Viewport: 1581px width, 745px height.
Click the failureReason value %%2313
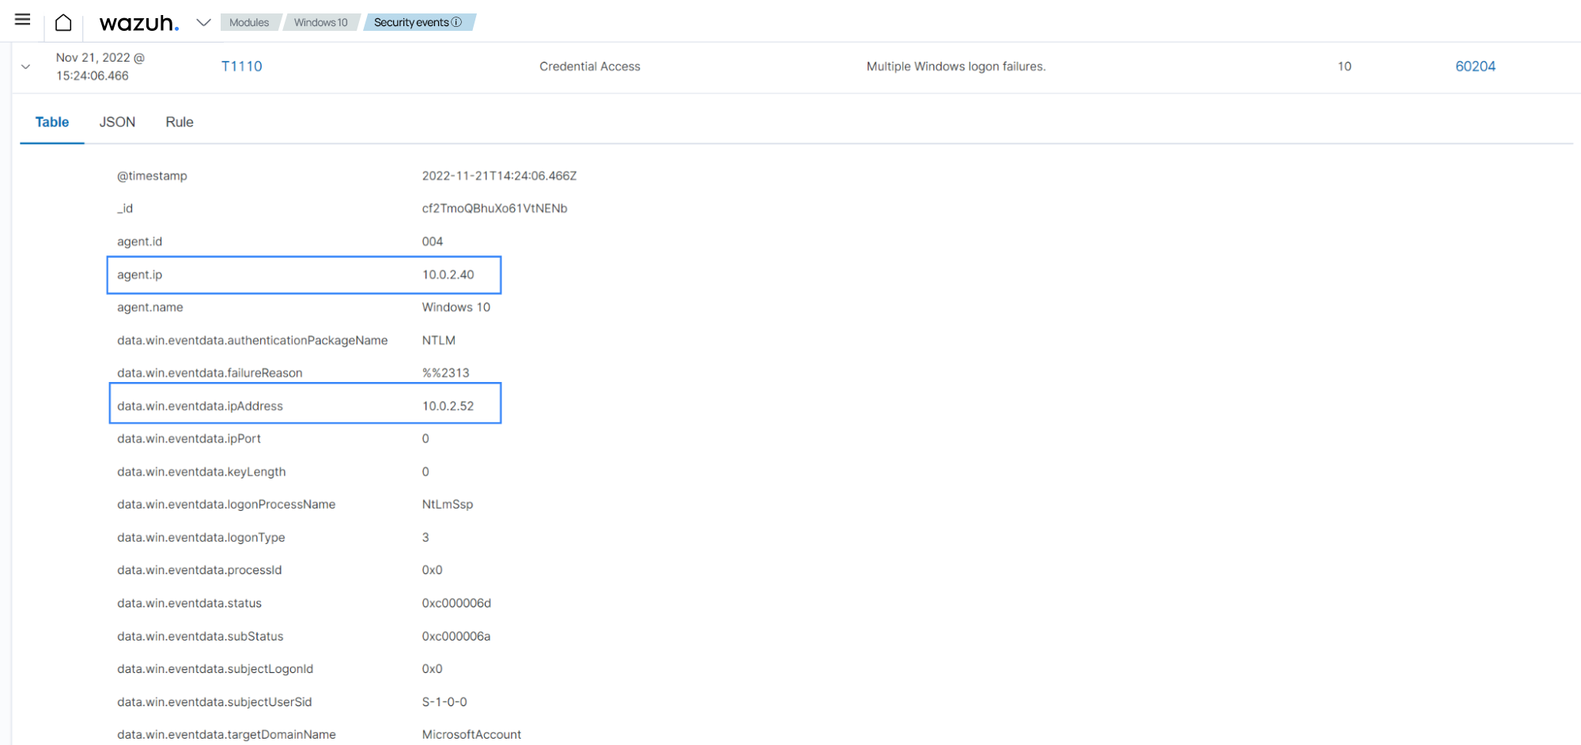(x=445, y=372)
